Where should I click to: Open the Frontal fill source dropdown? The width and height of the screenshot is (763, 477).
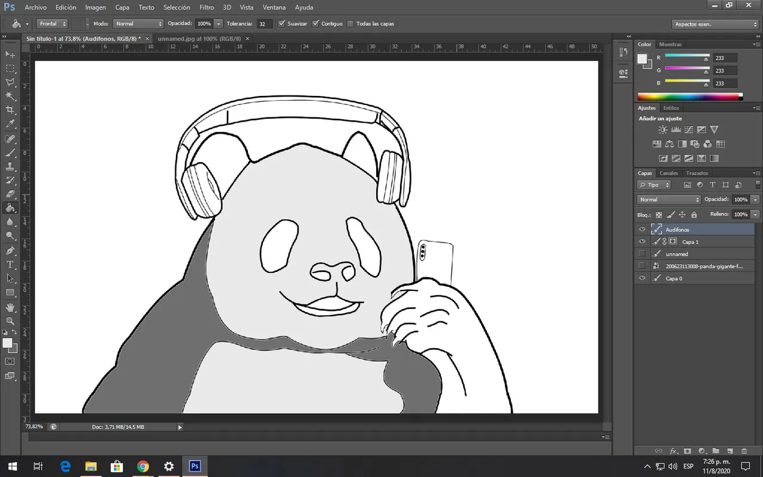tap(52, 23)
